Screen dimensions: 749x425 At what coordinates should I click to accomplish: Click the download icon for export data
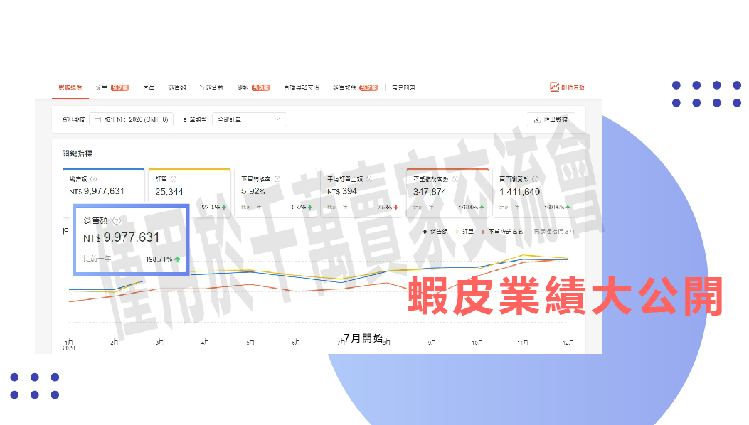pyautogui.click(x=537, y=119)
